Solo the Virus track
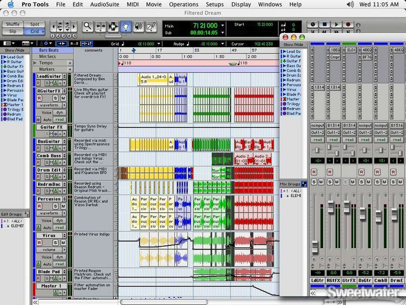406x305 pixels. (x=55, y=243)
